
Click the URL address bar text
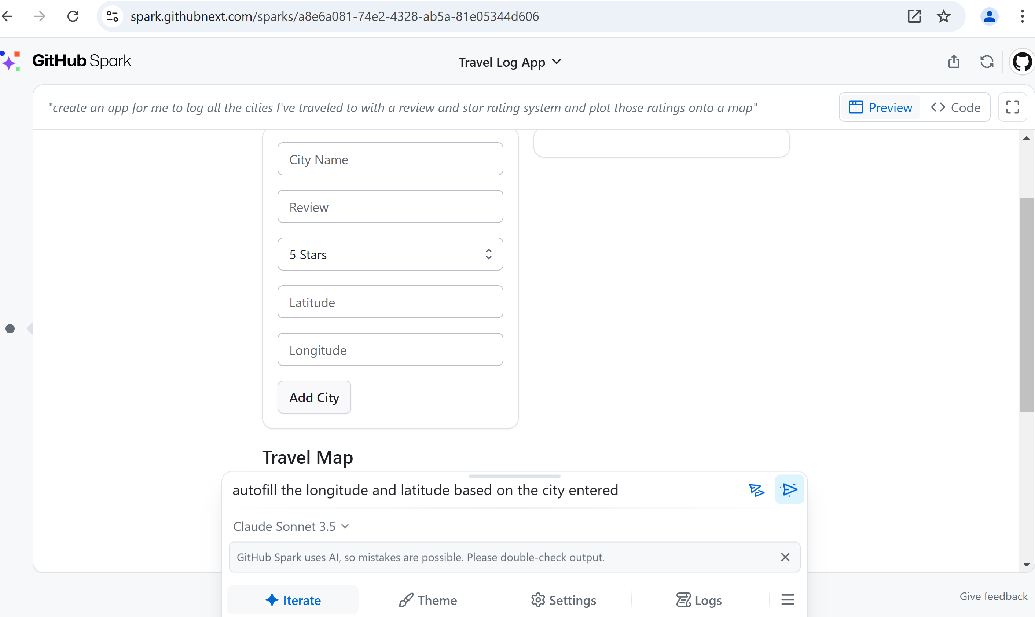[335, 16]
